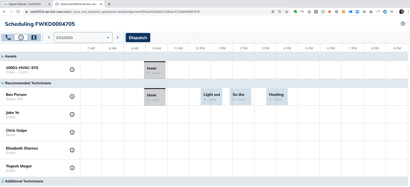410x187 pixels.
Task: Switch to the map view icon
Action: click(x=34, y=38)
